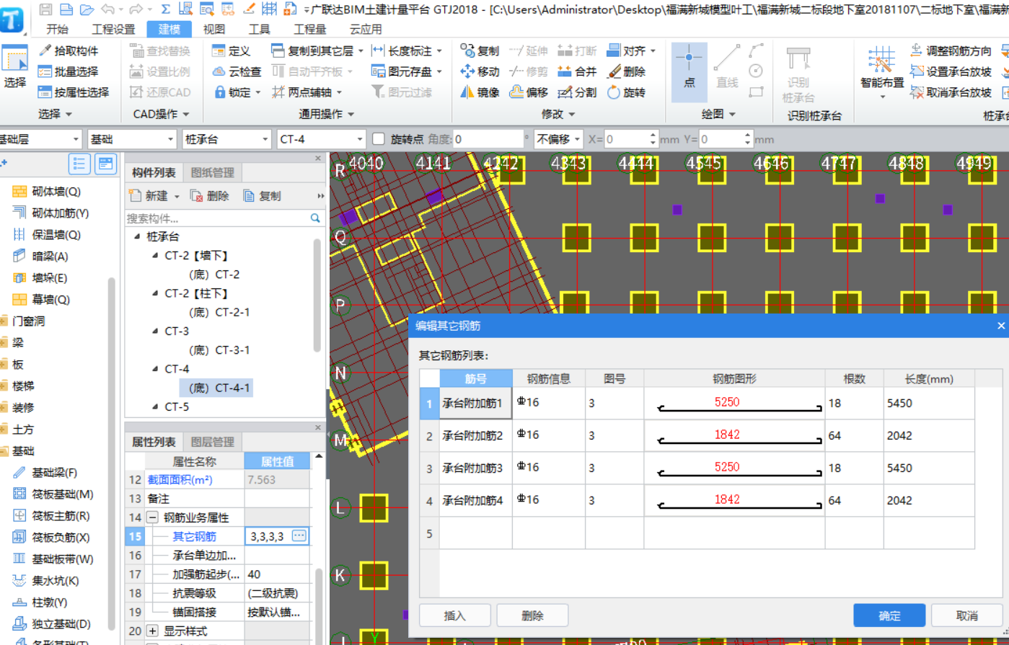The image size is (1009, 645).
Task: Click the 搜索构件 search field
Action: click(x=217, y=218)
